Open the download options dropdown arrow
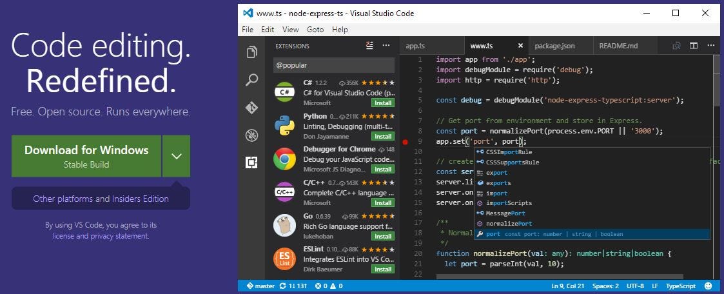Screen dimensions: 724x294 tap(177, 156)
